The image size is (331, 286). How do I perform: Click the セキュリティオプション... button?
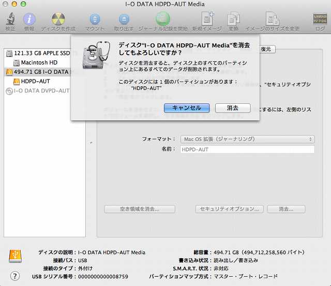pos(230,209)
